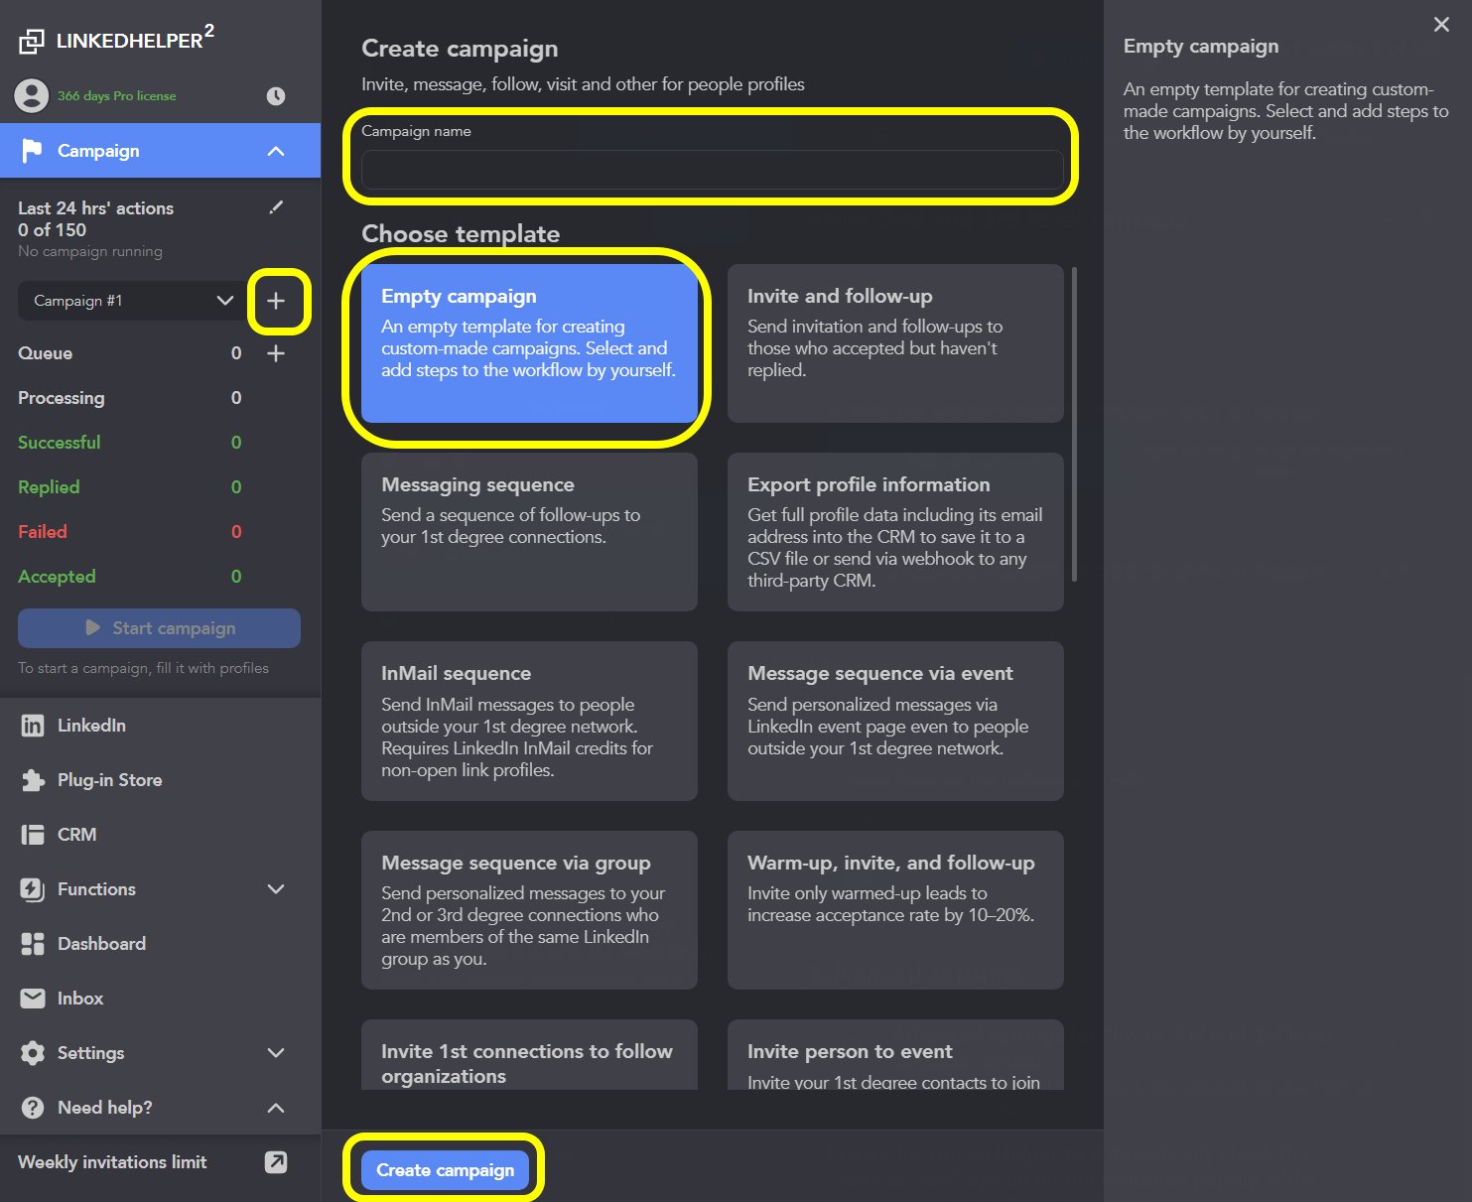Viewport: 1472px width, 1202px height.
Task: Click the Need help question mark icon
Action: pyautogui.click(x=33, y=1108)
